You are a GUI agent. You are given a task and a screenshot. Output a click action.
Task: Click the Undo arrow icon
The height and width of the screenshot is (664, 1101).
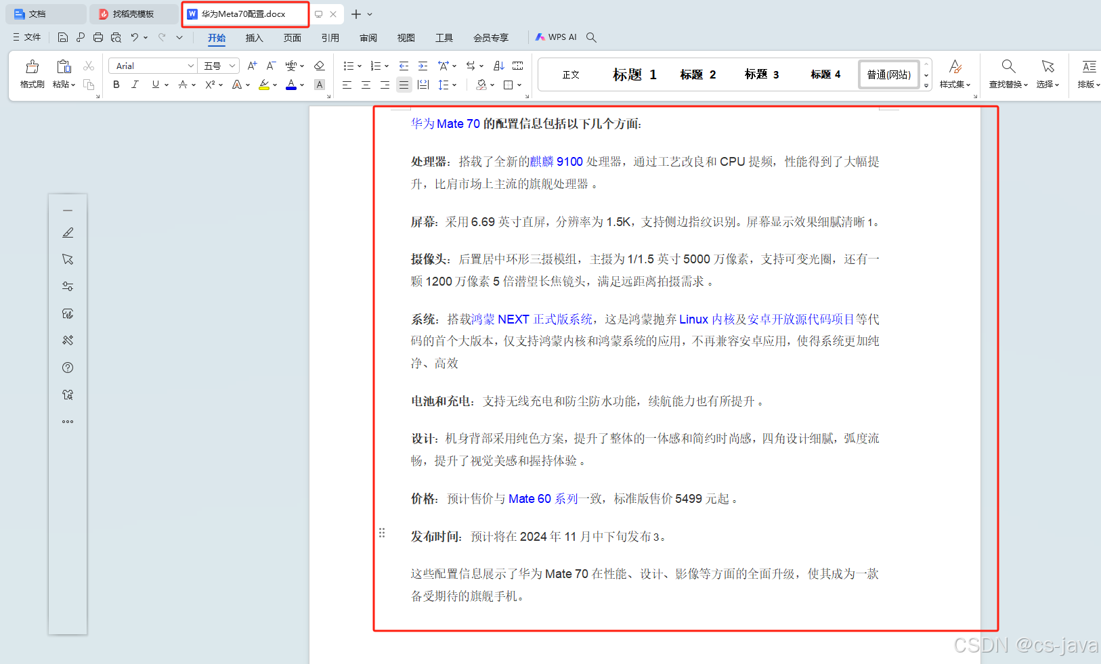(135, 37)
